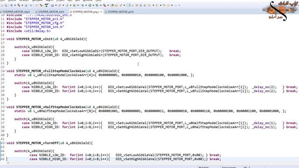299x168 pixels.
Task: Click the Save All icon in the toolbar
Action: click(6, 5)
